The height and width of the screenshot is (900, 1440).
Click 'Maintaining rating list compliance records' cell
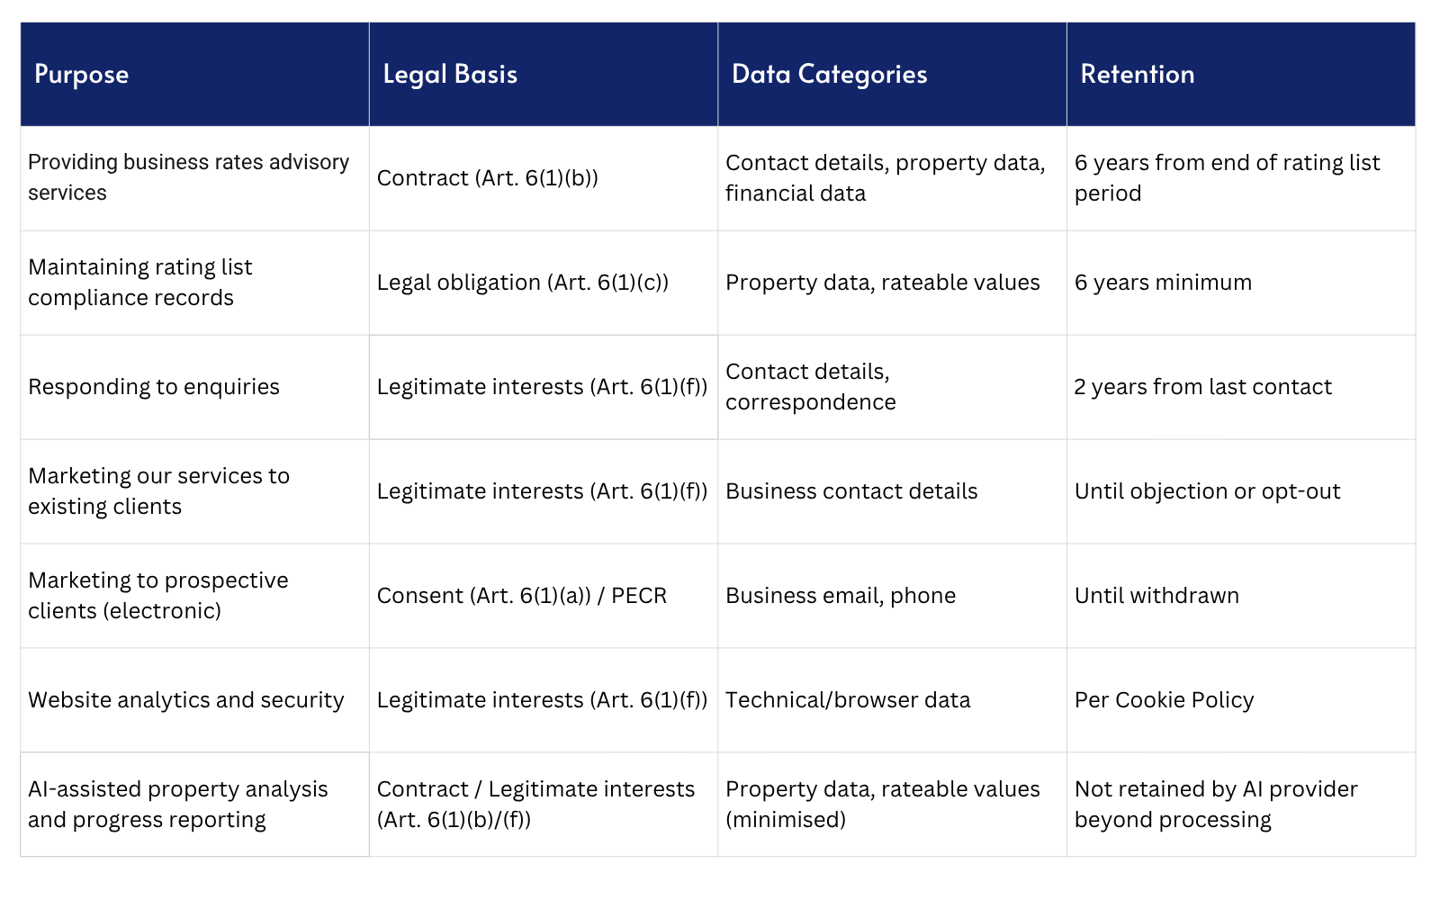pyautogui.click(x=194, y=283)
